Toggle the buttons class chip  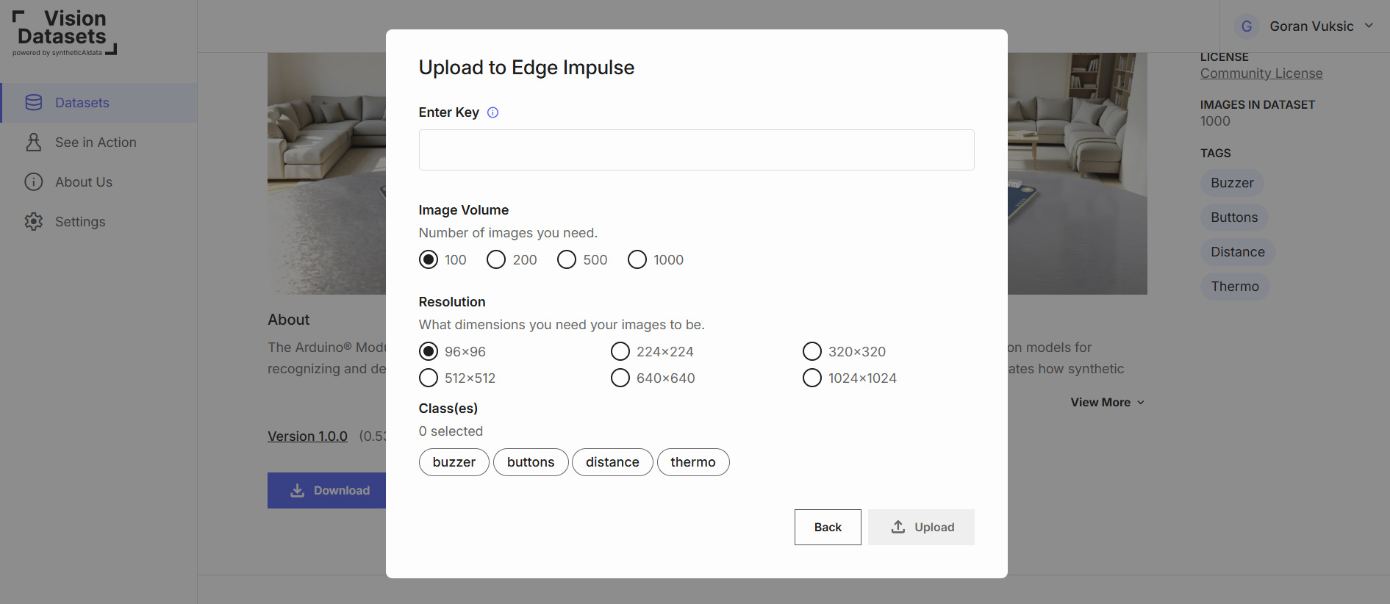[x=531, y=462]
